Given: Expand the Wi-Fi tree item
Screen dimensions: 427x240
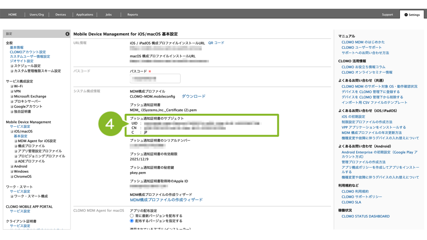Looking at the screenshot, I should (x=12, y=86).
